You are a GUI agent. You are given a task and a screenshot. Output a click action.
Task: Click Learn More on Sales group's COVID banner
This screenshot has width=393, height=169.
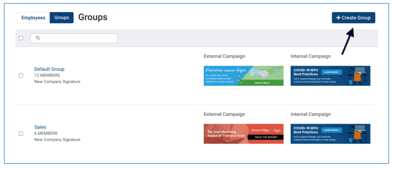pyautogui.click(x=332, y=130)
